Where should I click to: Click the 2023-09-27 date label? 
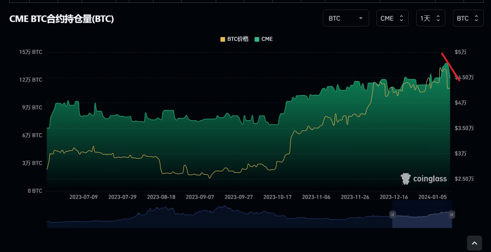coord(239,197)
